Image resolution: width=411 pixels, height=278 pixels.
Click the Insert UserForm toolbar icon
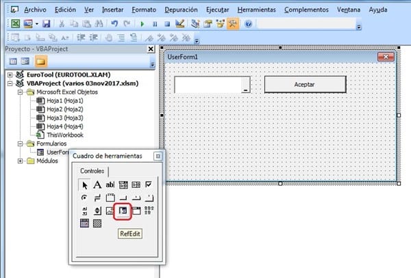click(28, 24)
